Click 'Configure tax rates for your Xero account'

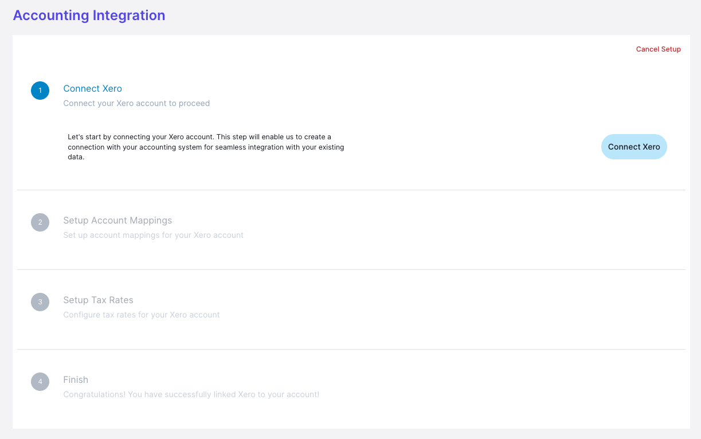point(142,315)
